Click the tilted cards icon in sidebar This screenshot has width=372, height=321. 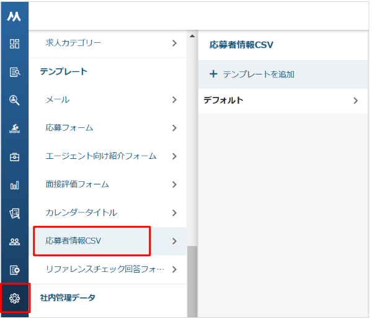click(14, 214)
